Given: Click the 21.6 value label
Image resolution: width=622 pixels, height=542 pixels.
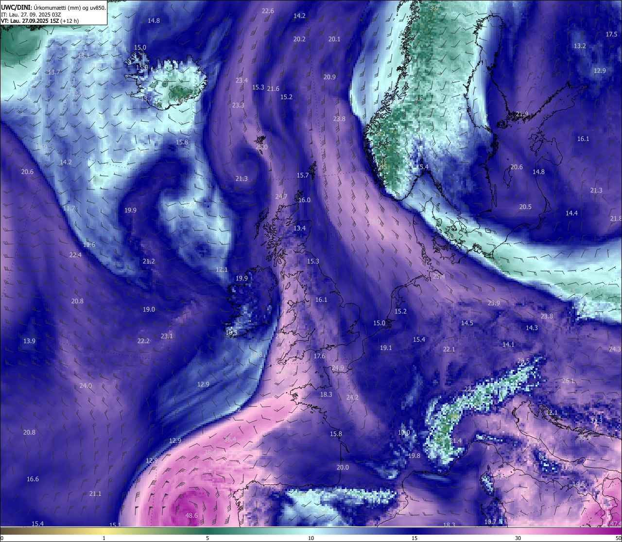Looking at the screenshot, I should (273, 88).
